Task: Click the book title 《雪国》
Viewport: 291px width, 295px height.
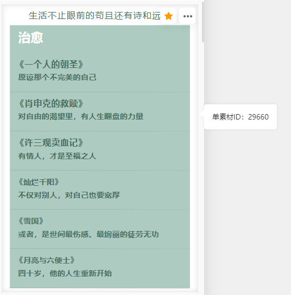Action: [x=31, y=221]
